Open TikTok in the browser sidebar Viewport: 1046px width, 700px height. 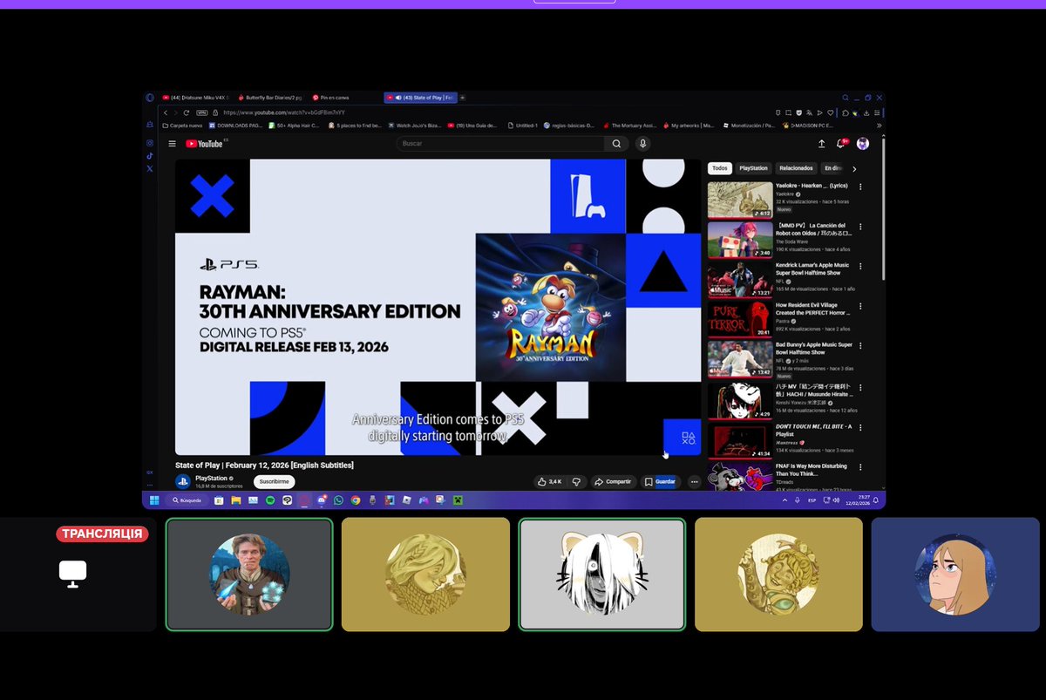coord(150,156)
